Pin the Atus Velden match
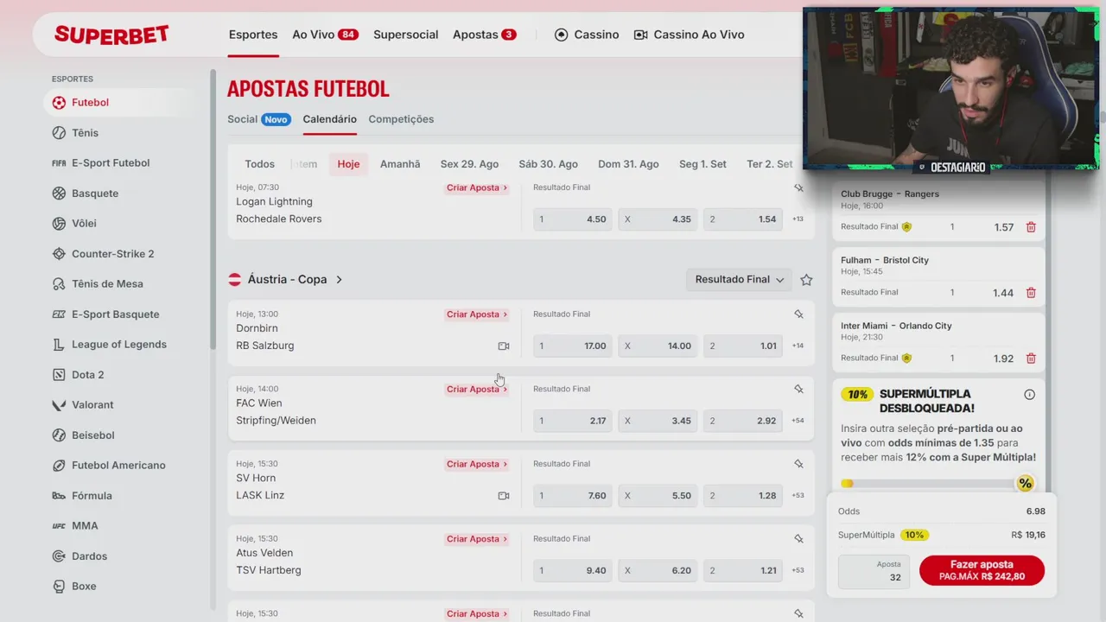The image size is (1106, 622). pos(798,539)
